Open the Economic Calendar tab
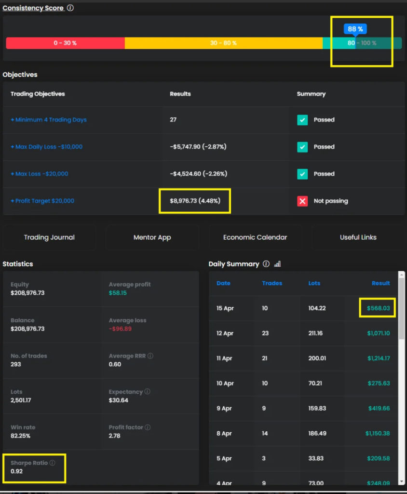The width and height of the screenshot is (407, 494). coord(255,237)
